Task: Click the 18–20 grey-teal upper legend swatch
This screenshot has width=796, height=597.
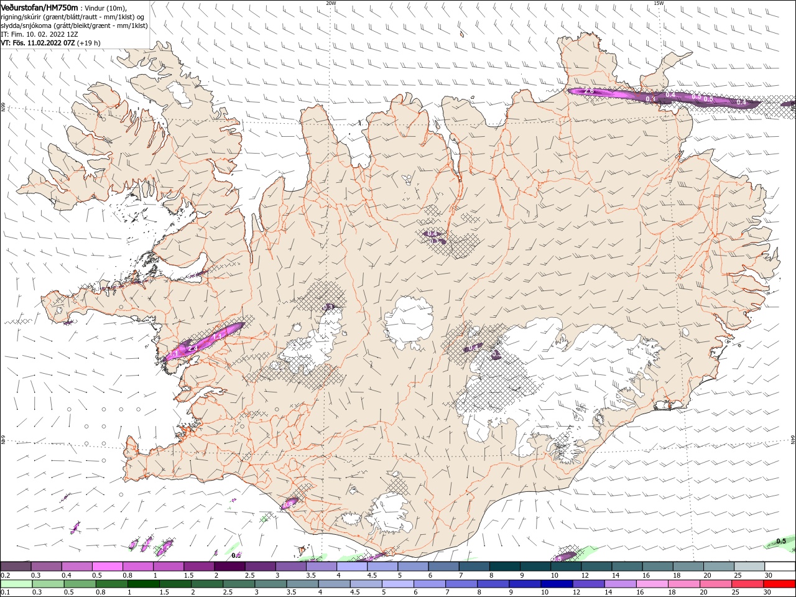Action: tap(688, 567)
